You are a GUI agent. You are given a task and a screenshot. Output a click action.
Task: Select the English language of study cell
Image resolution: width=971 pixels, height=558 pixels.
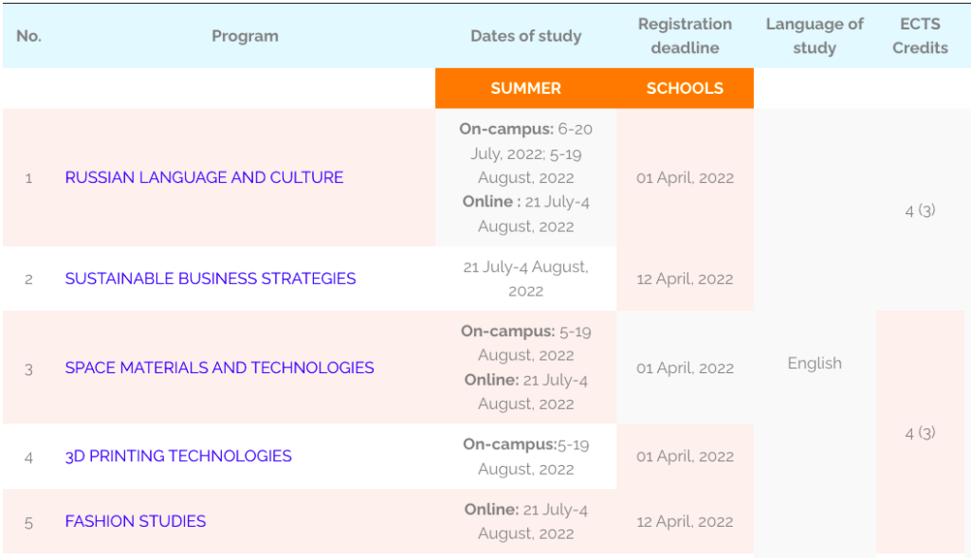[815, 363]
